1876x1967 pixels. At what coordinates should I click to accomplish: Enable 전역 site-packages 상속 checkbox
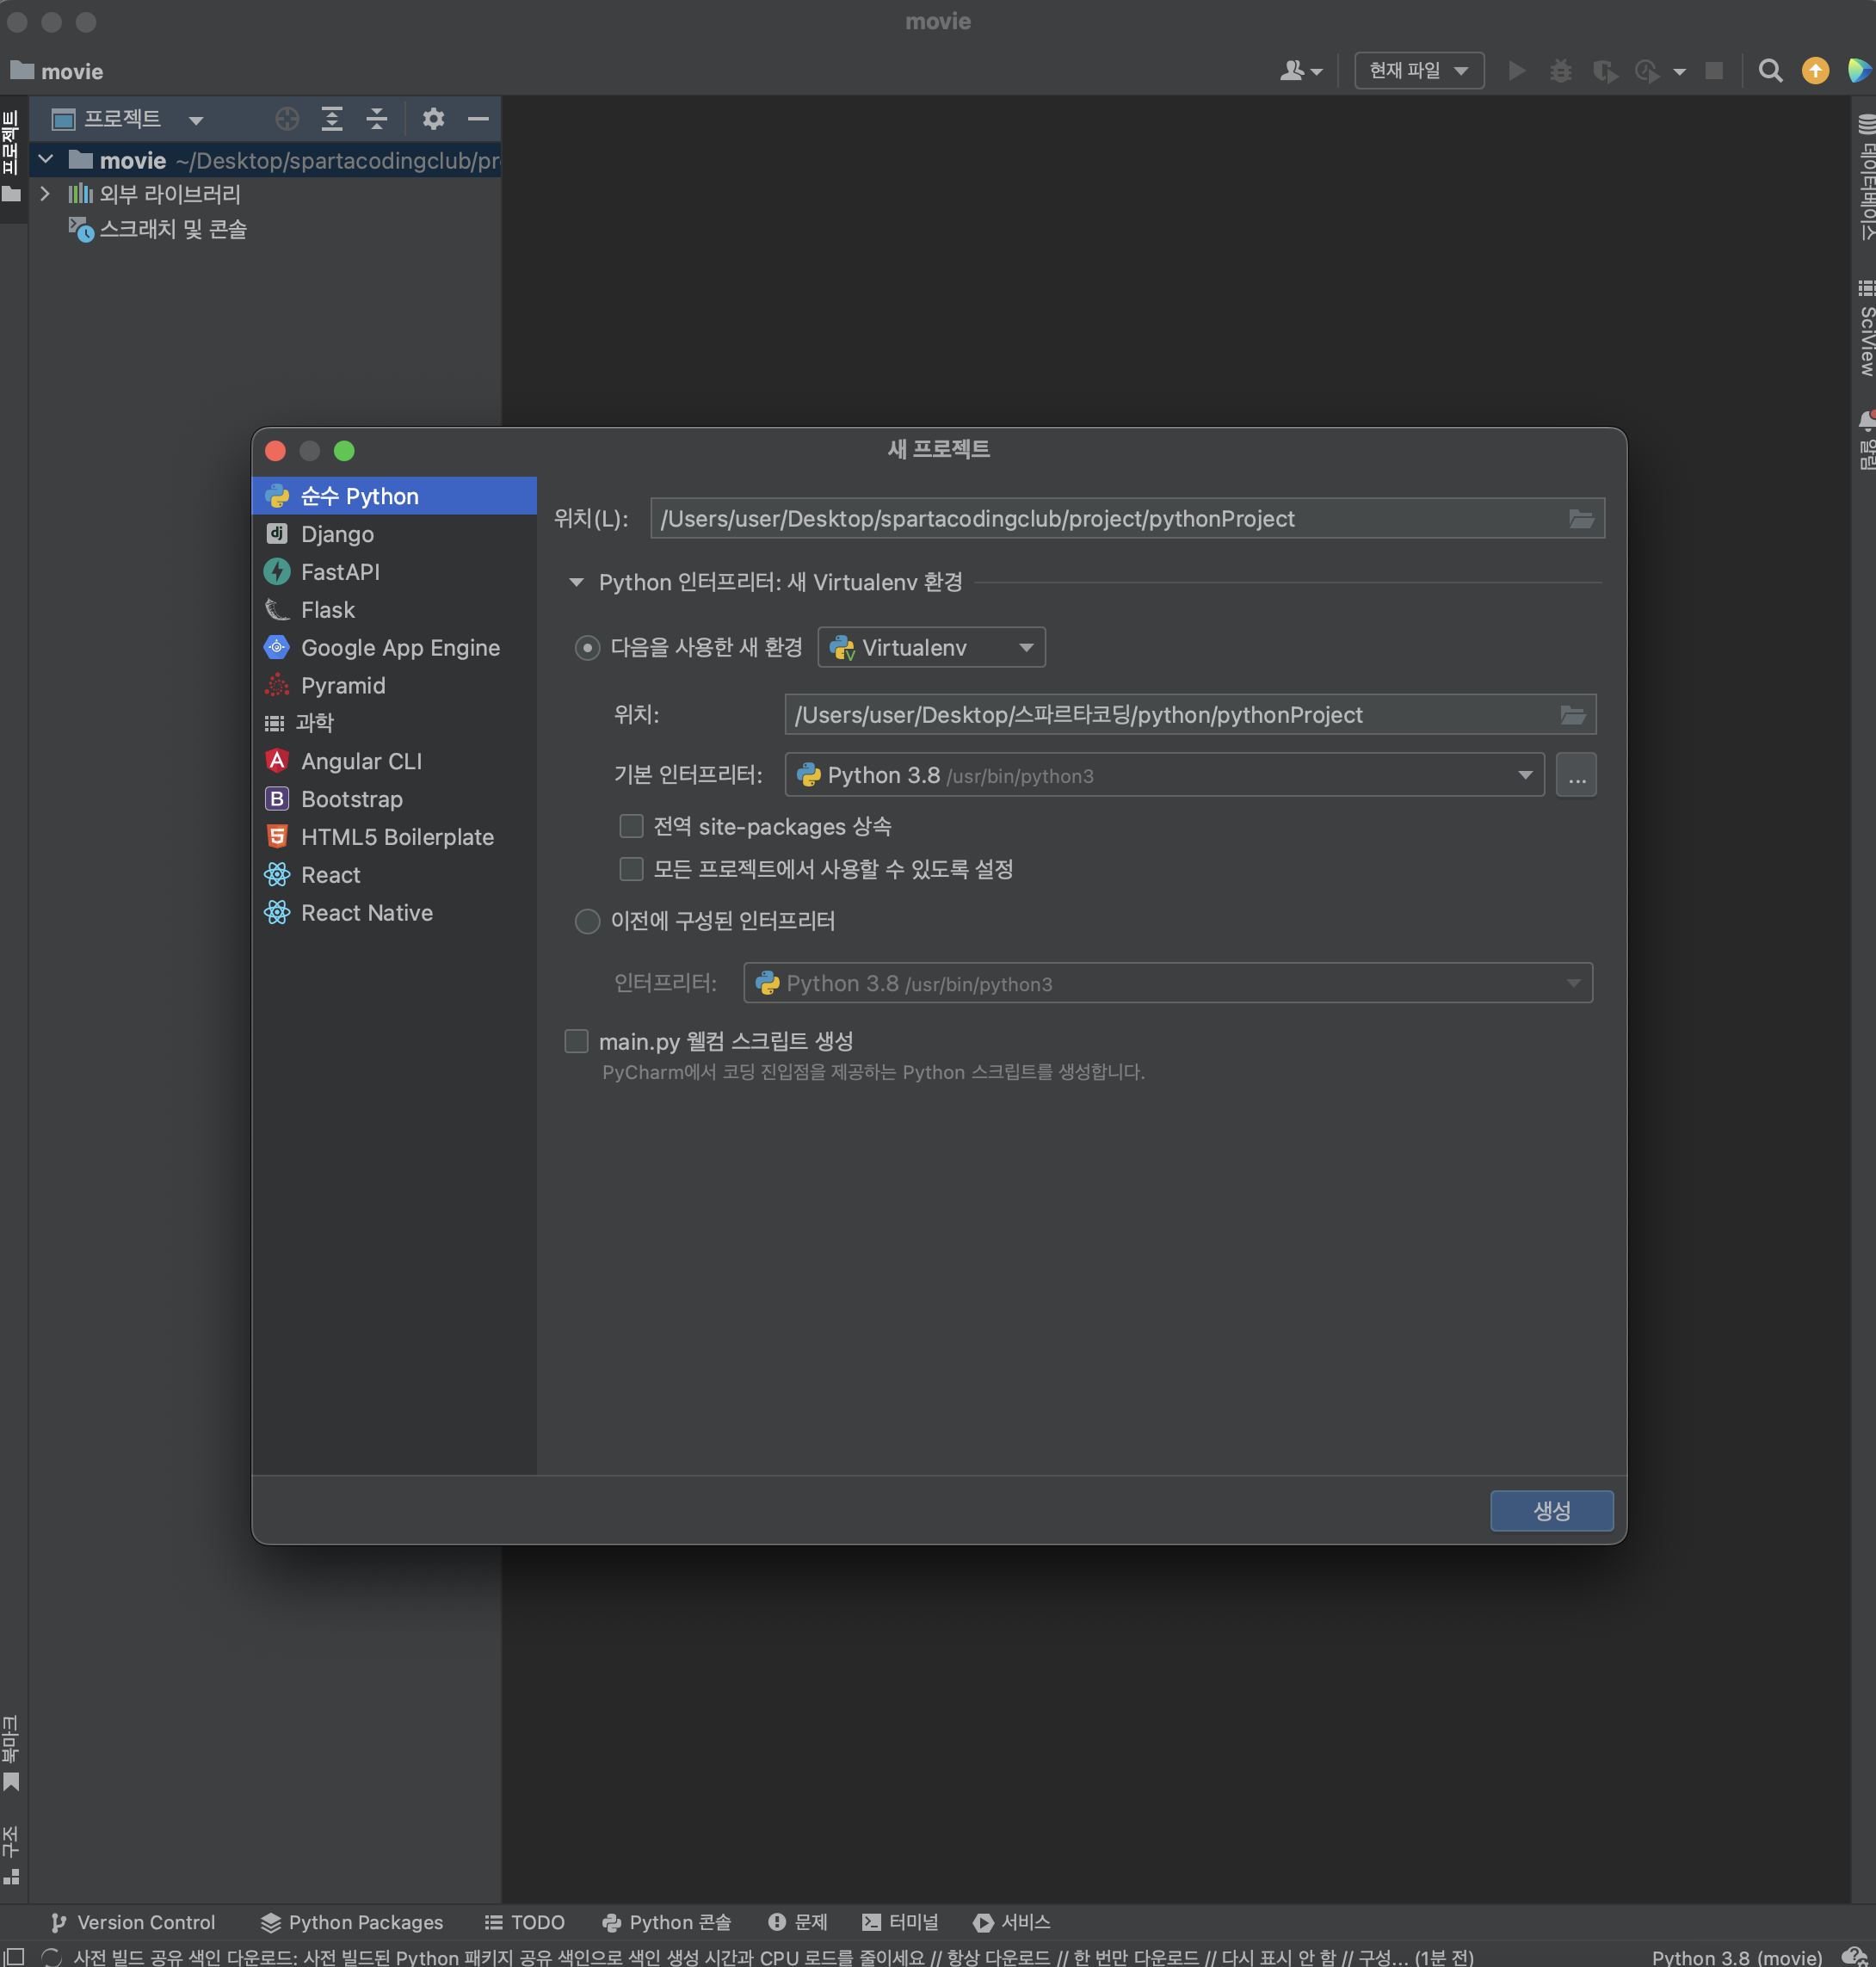point(631,826)
